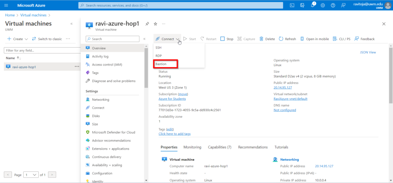The width and height of the screenshot is (393, 183).
Task: Open RaviAzure-vnet/default link
Action: [291, 99]
